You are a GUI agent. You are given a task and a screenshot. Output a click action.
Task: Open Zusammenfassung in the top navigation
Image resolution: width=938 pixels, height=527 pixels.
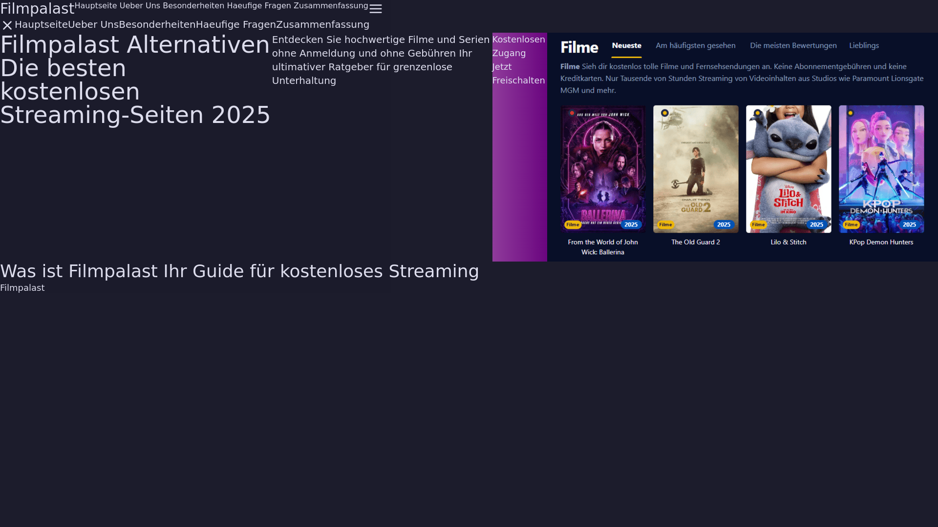coord(331,6)
